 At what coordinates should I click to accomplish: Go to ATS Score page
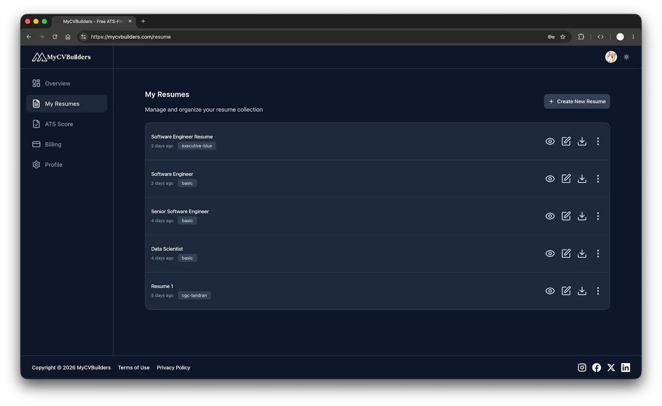67,124
